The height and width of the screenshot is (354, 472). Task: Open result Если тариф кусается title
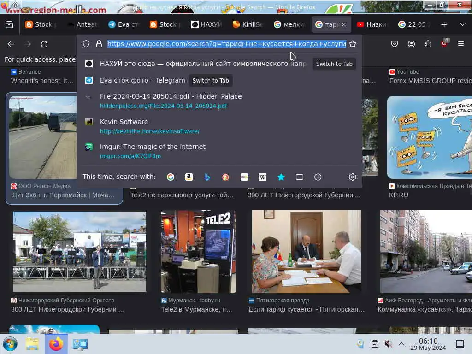[307, 309]
